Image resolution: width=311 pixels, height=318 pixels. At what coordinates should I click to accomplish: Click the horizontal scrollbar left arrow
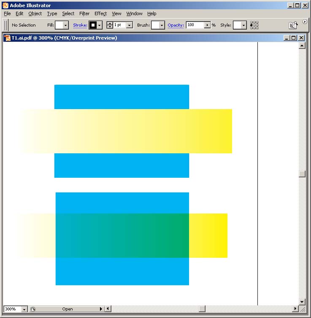tap(108, 309)
